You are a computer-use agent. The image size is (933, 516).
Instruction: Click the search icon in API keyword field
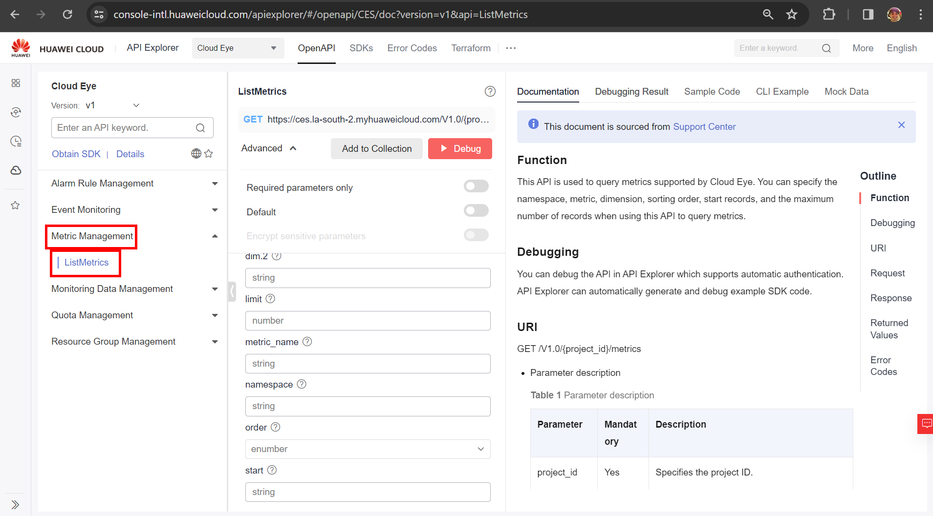coord(200,128)
